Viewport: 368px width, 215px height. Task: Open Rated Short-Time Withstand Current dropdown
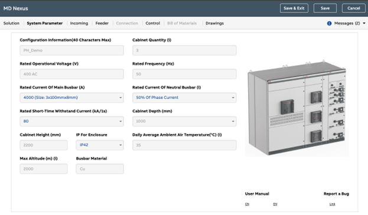71,121
